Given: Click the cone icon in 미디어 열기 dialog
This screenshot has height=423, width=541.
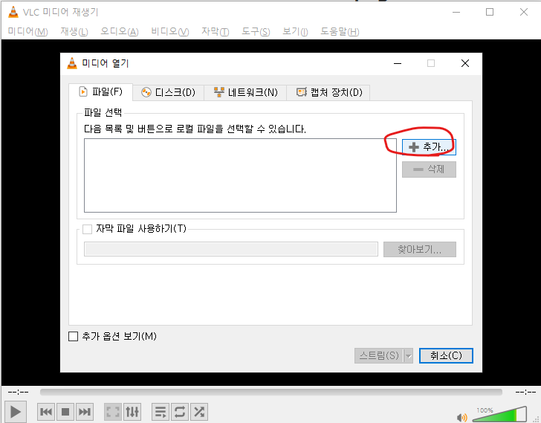Looking at the screenshot, I should pyautogui.click(x=72, y=63).
